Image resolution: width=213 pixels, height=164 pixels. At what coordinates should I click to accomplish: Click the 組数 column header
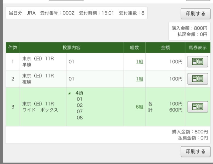tap(134, 48)
